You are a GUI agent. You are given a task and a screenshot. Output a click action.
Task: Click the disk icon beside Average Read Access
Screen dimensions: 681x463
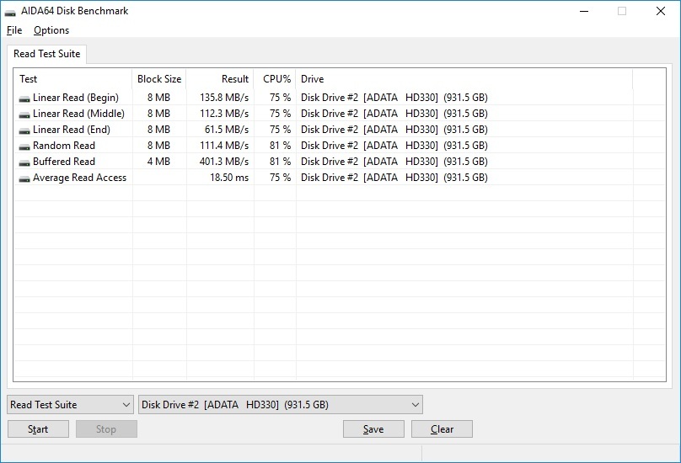click(x=24, y=178)
